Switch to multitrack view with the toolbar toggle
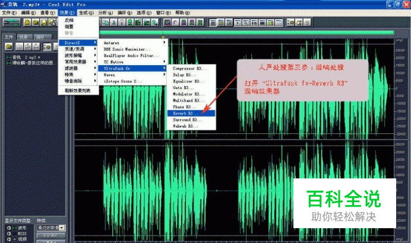This screenshot has width=411, height=243. coord(11,23)
